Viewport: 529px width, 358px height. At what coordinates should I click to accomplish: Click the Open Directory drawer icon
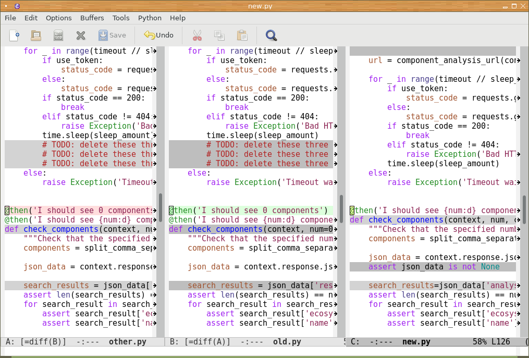(x=58, y=35)
